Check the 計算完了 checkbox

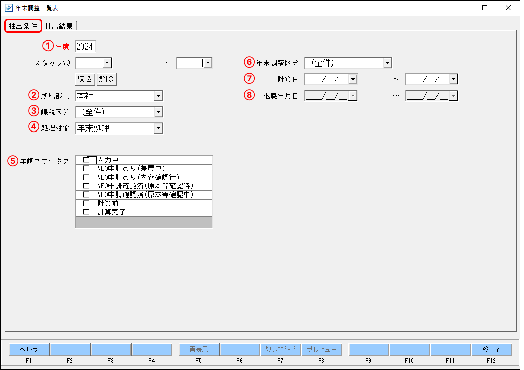[86, 212]
